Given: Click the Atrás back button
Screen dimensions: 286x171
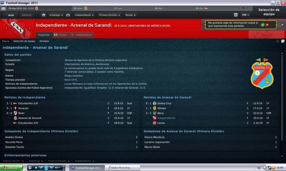Looking at the screenshot, I should [x=11, y=15].
